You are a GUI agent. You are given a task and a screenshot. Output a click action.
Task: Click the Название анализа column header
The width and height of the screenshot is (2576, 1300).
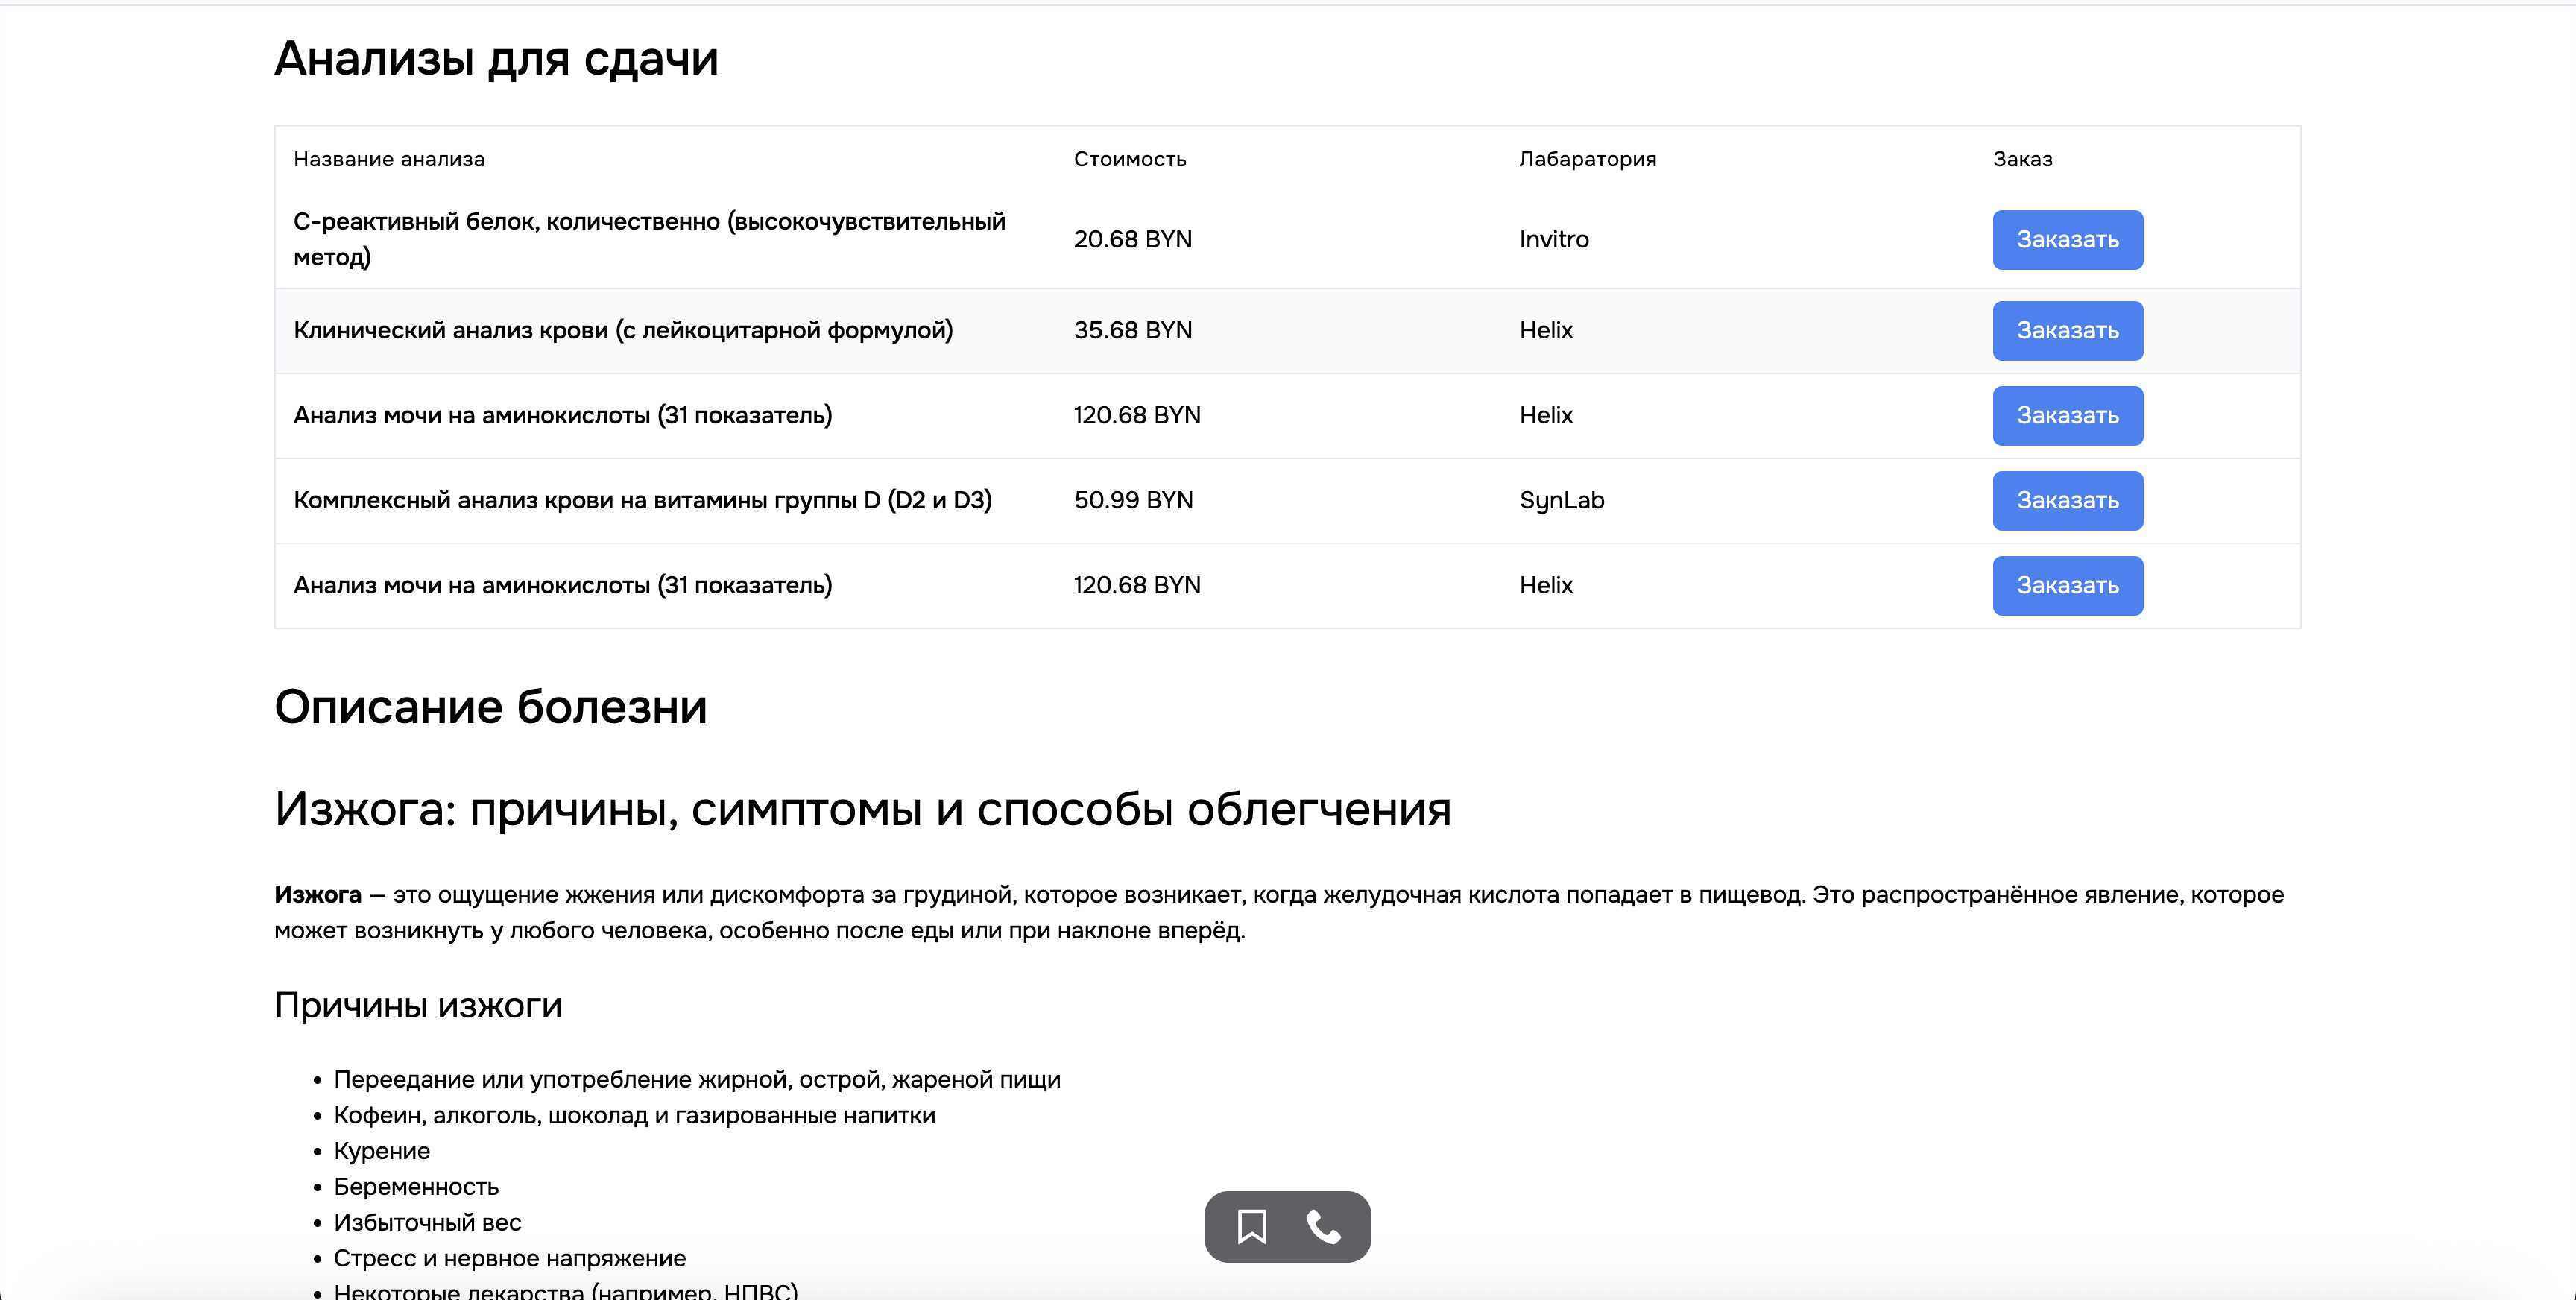pyautogui.click(x=389, y=159)
